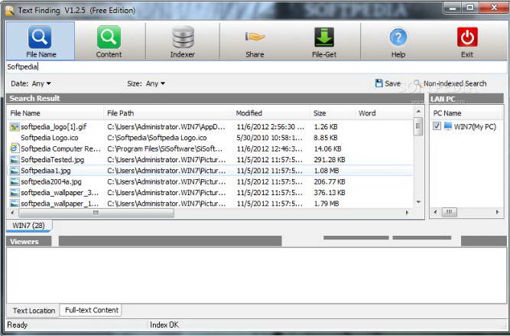Click the 1.79 MB size cell
This screenshot has width=510, height=336.
326,204
